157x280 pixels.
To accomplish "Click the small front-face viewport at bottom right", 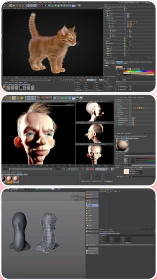I will click(95, 154).
